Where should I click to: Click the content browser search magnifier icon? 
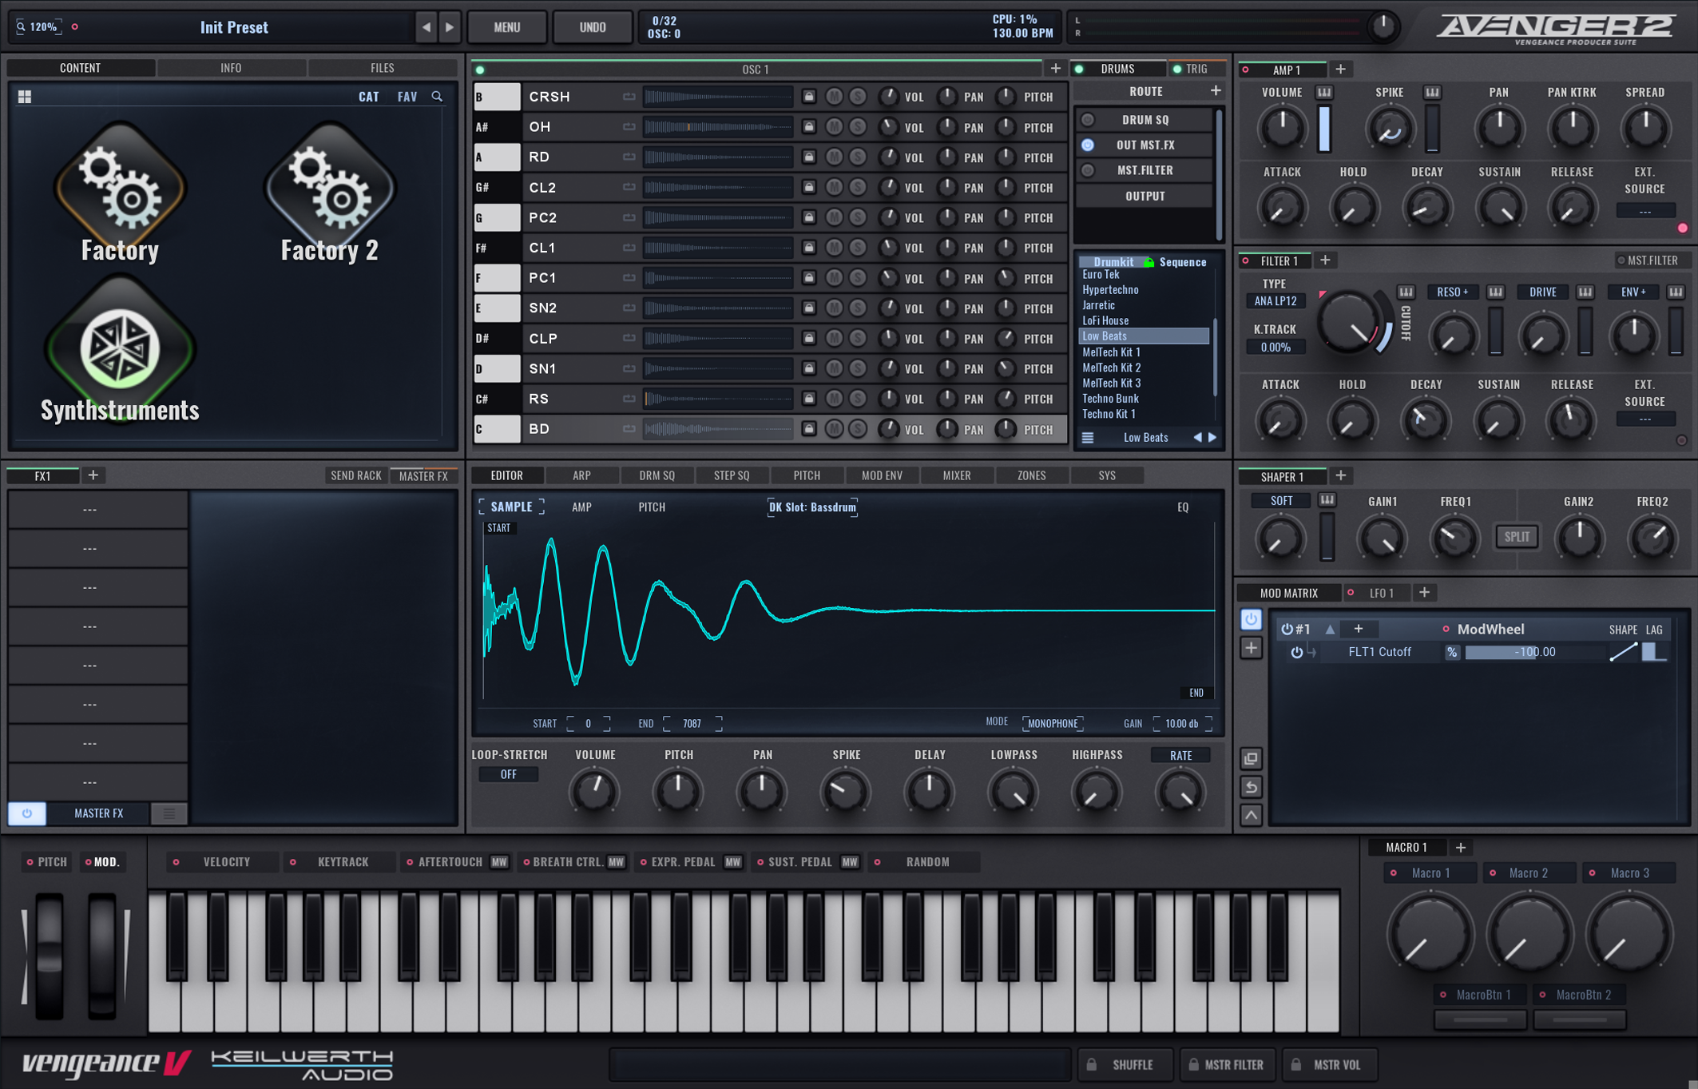point(437,96)
